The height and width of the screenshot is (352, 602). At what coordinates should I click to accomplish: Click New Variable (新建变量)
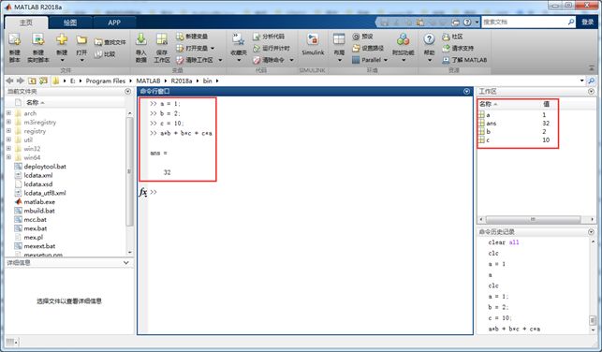192,37
